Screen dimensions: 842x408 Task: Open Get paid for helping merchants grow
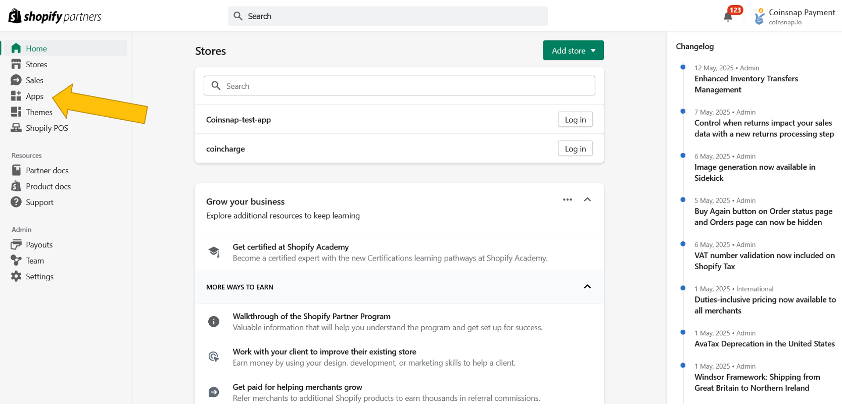click(297, 387)
